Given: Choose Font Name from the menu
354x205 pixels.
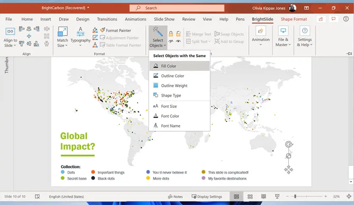Looking at the screenshot, I should pyautogui.click(x=180, y=126).
